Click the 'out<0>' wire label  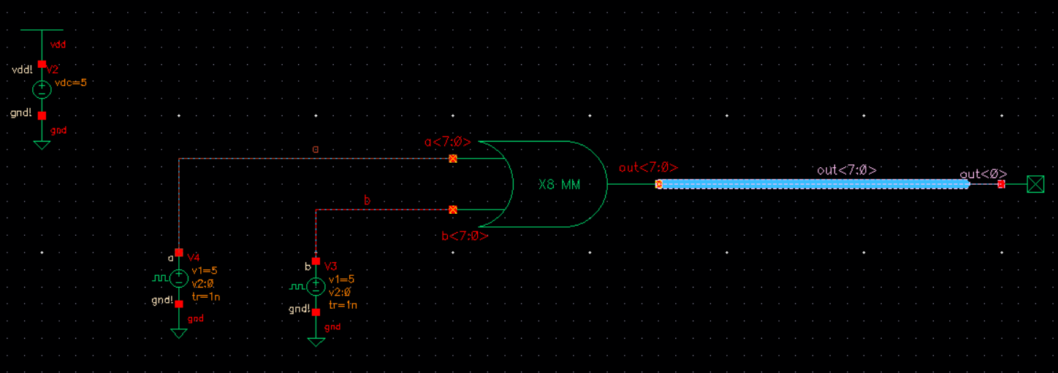(x=983, y=174)
